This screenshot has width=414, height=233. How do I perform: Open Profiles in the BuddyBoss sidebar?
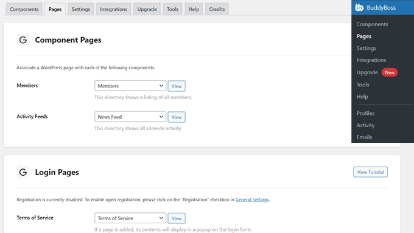pos(365,113)
